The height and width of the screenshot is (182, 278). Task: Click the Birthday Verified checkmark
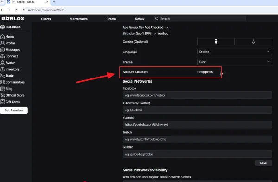pos(155,34)
